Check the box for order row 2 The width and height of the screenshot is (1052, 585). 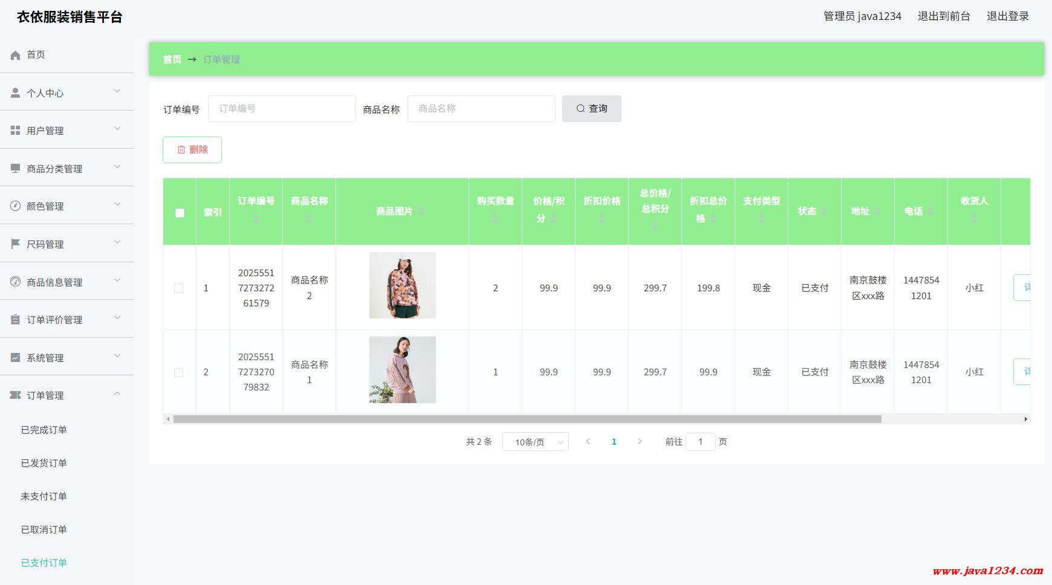[179, 372]
